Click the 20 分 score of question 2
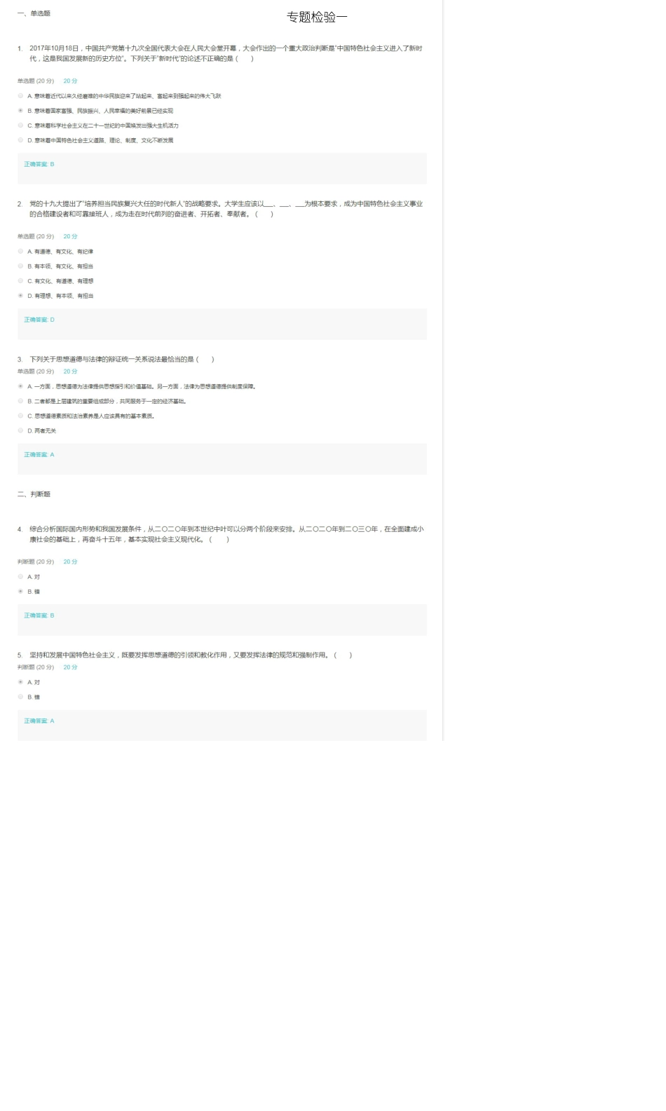The width and height of the screenshot is (666, 1111). (x=70, y=237)
